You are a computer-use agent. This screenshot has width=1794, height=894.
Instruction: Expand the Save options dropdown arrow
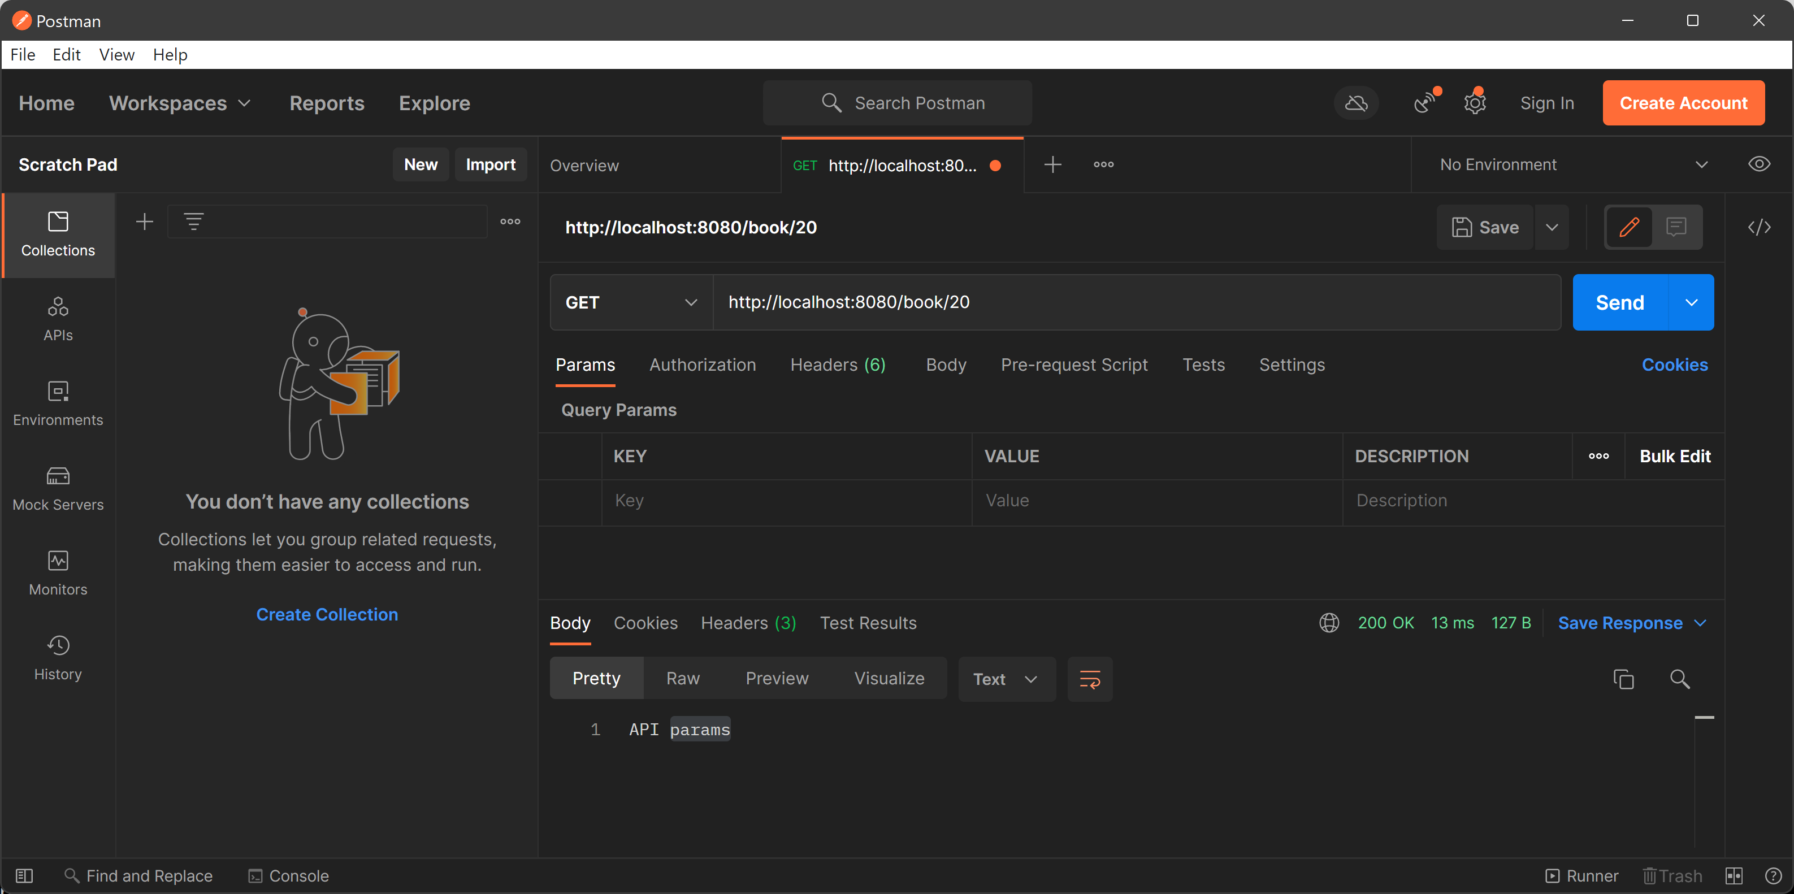point(1552,227)
